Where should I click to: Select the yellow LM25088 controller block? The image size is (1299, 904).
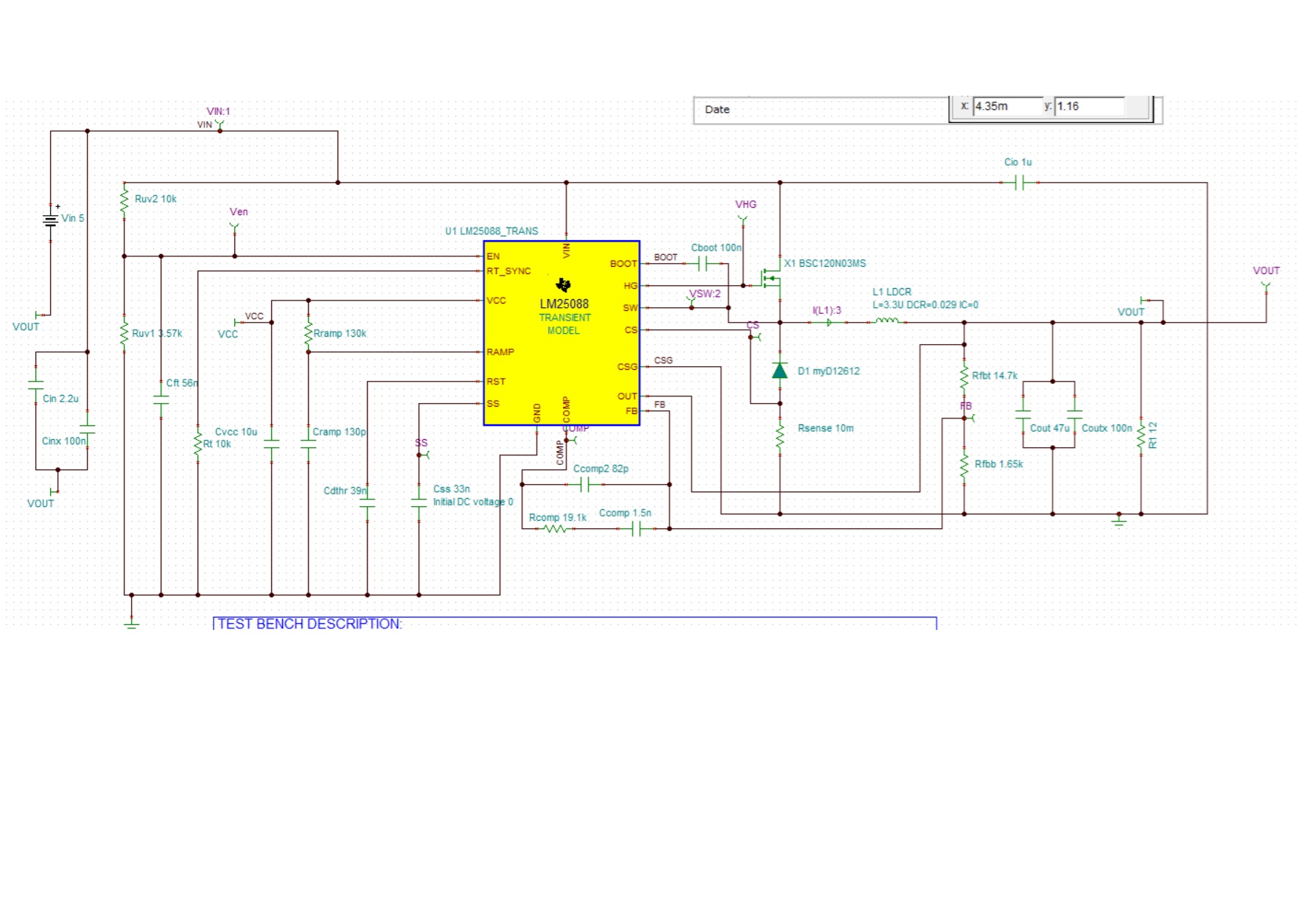561,333
